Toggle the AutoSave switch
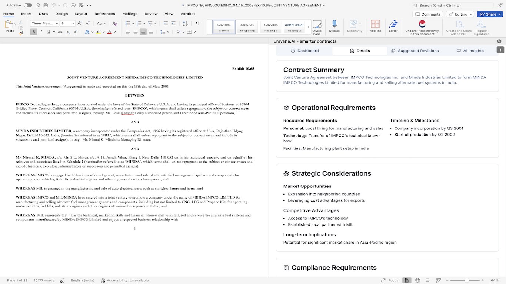This screenshot has width=506, height=284. [27, 5]
